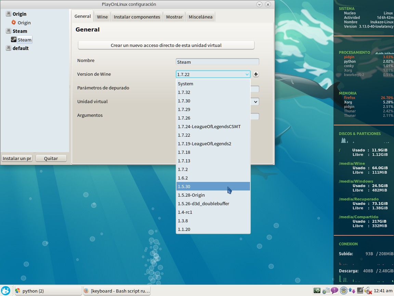Viewport: 394px width, 296px height.
Task: Click the 32-bit drive icon beside Origin
Action: 9,14
